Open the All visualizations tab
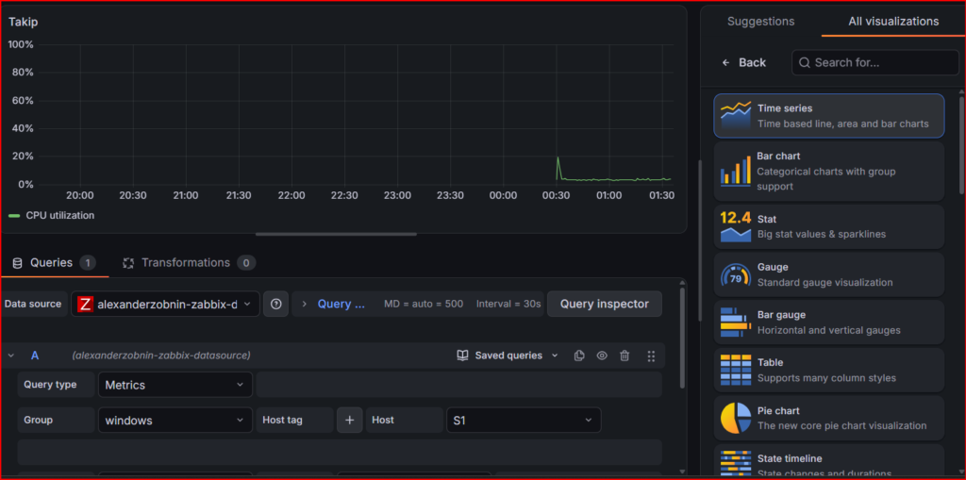 pyautogui.click(x=893, y=22)
